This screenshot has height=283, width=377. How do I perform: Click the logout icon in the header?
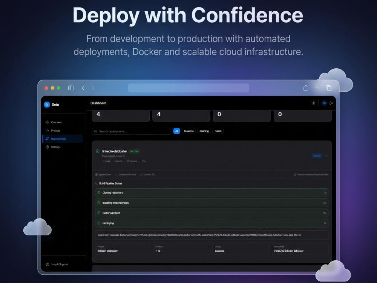[331, 103]
